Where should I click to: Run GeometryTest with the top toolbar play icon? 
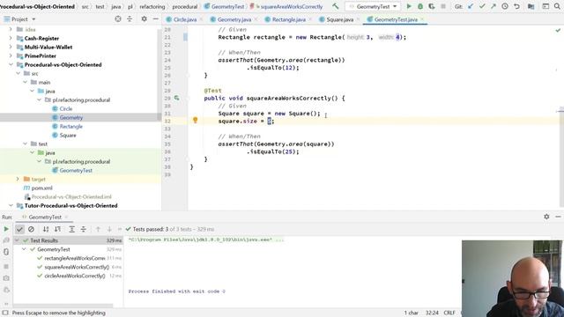409,6
